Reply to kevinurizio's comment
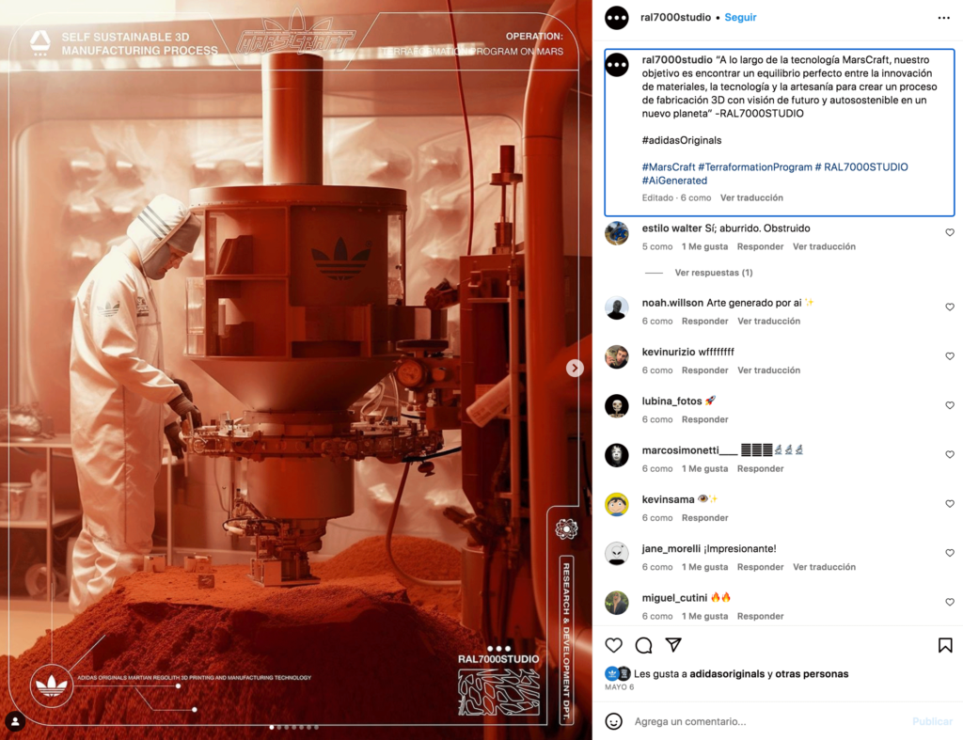The image size is (963, 740). click(x=704, y=370)
